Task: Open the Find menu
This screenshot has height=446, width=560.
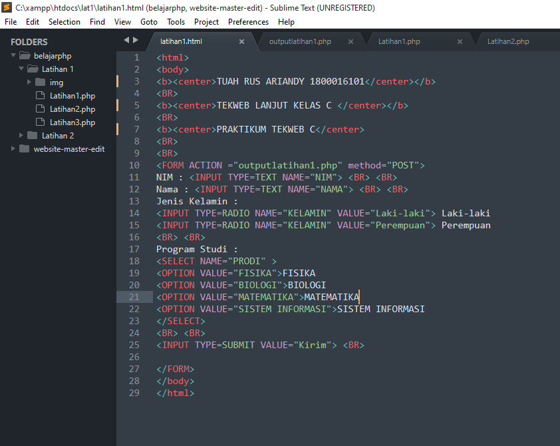Action: coord(97,22)
